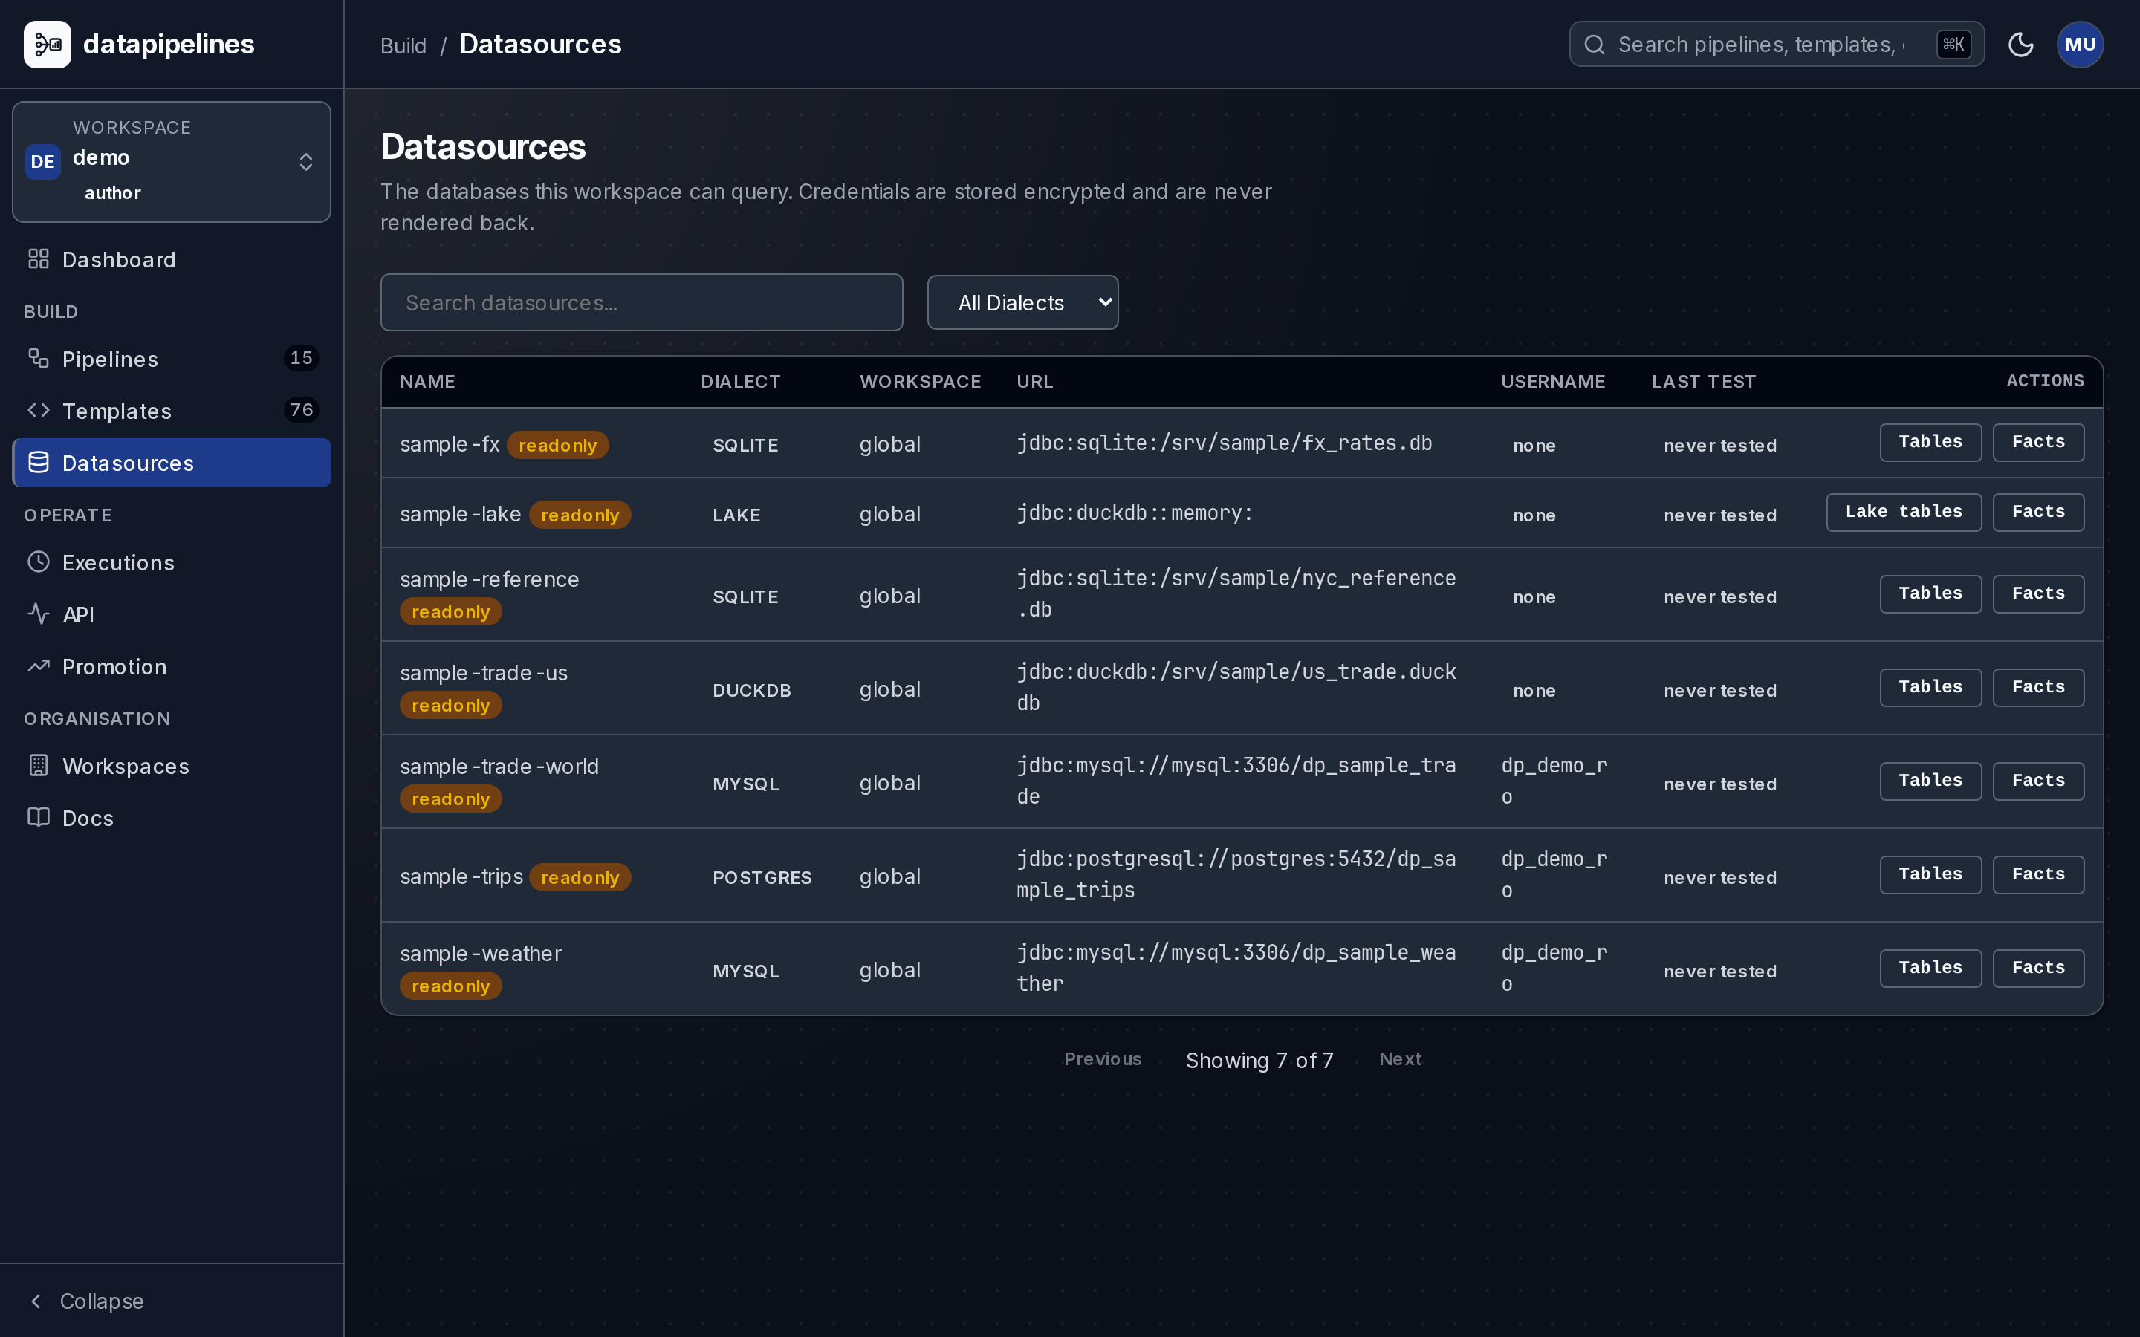The image size is (2140, 1337).
Task: Open Tables for sample-trips
Action: (1930, 876)
